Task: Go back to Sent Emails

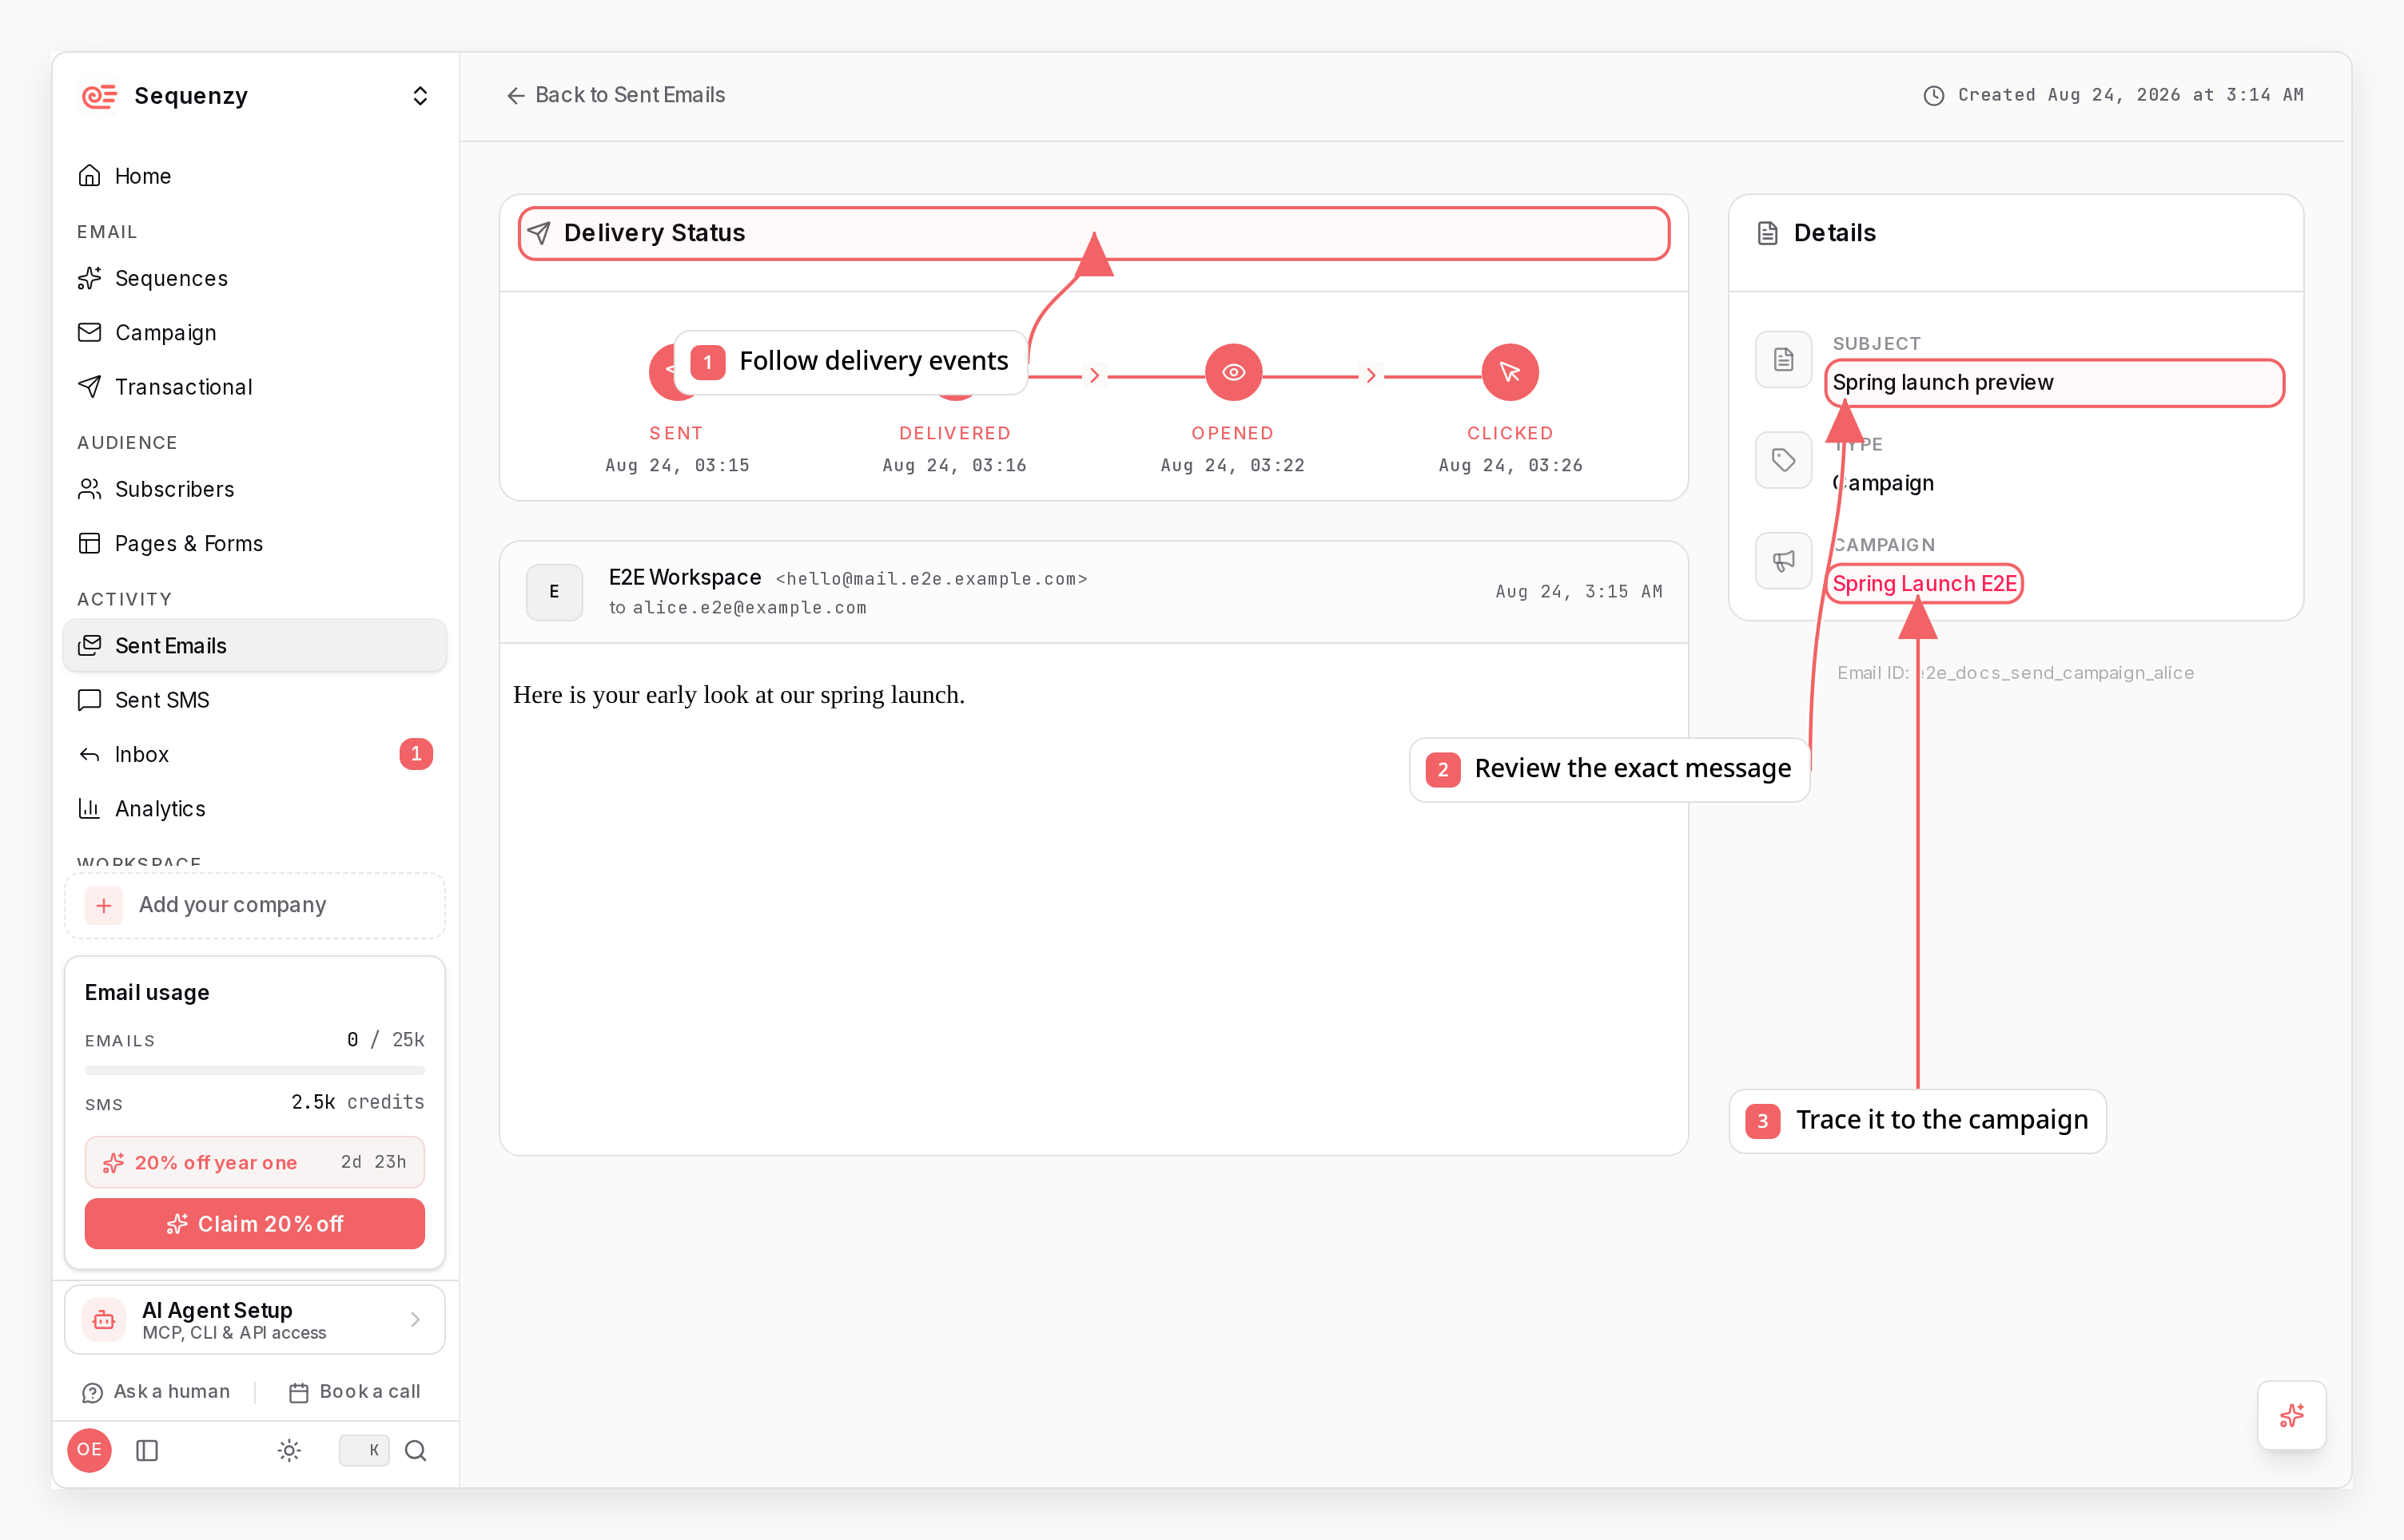Action: point(615,95)
